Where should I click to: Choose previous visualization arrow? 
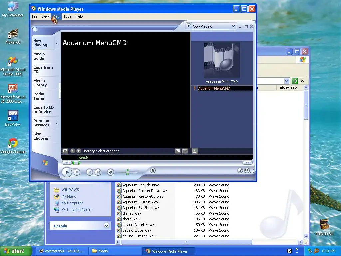[x=73, y=151]
